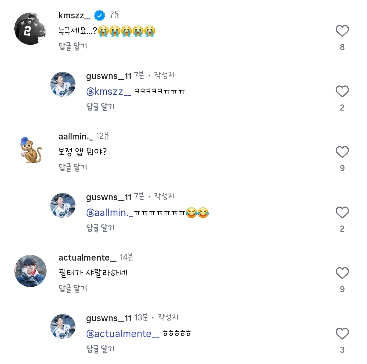Open aallmin._ monkey avatar
367x364 pixels.
pyautogui.click(x=31, y=150)
